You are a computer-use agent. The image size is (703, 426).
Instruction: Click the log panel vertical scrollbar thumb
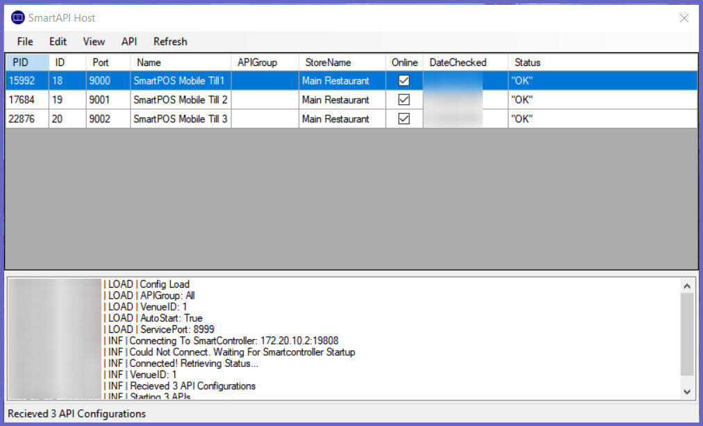[687, 334]
